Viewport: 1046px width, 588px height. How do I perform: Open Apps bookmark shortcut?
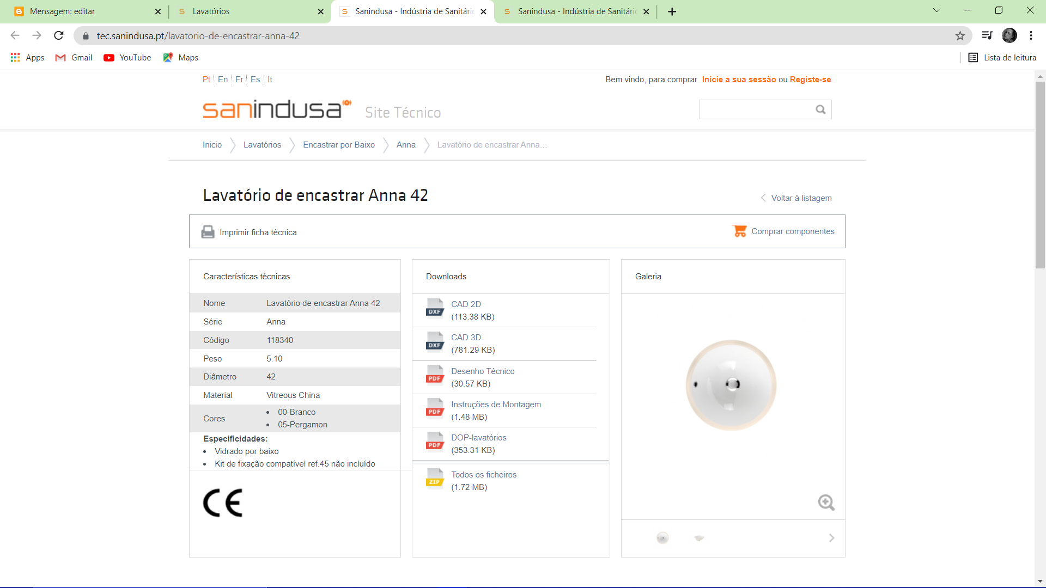tap(27, 58)
